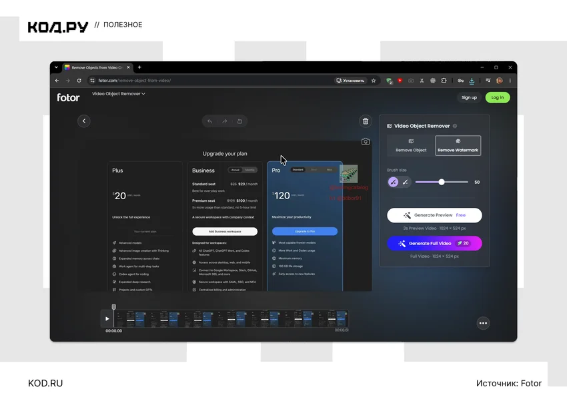
Task: Click the green Log in button
Action: pos(498,97)
